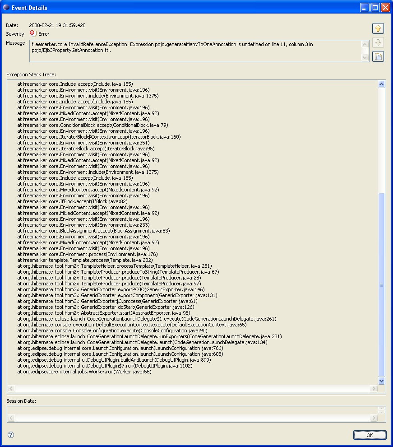
Task: Maximize the Event Details window
Action: [375, 7]
